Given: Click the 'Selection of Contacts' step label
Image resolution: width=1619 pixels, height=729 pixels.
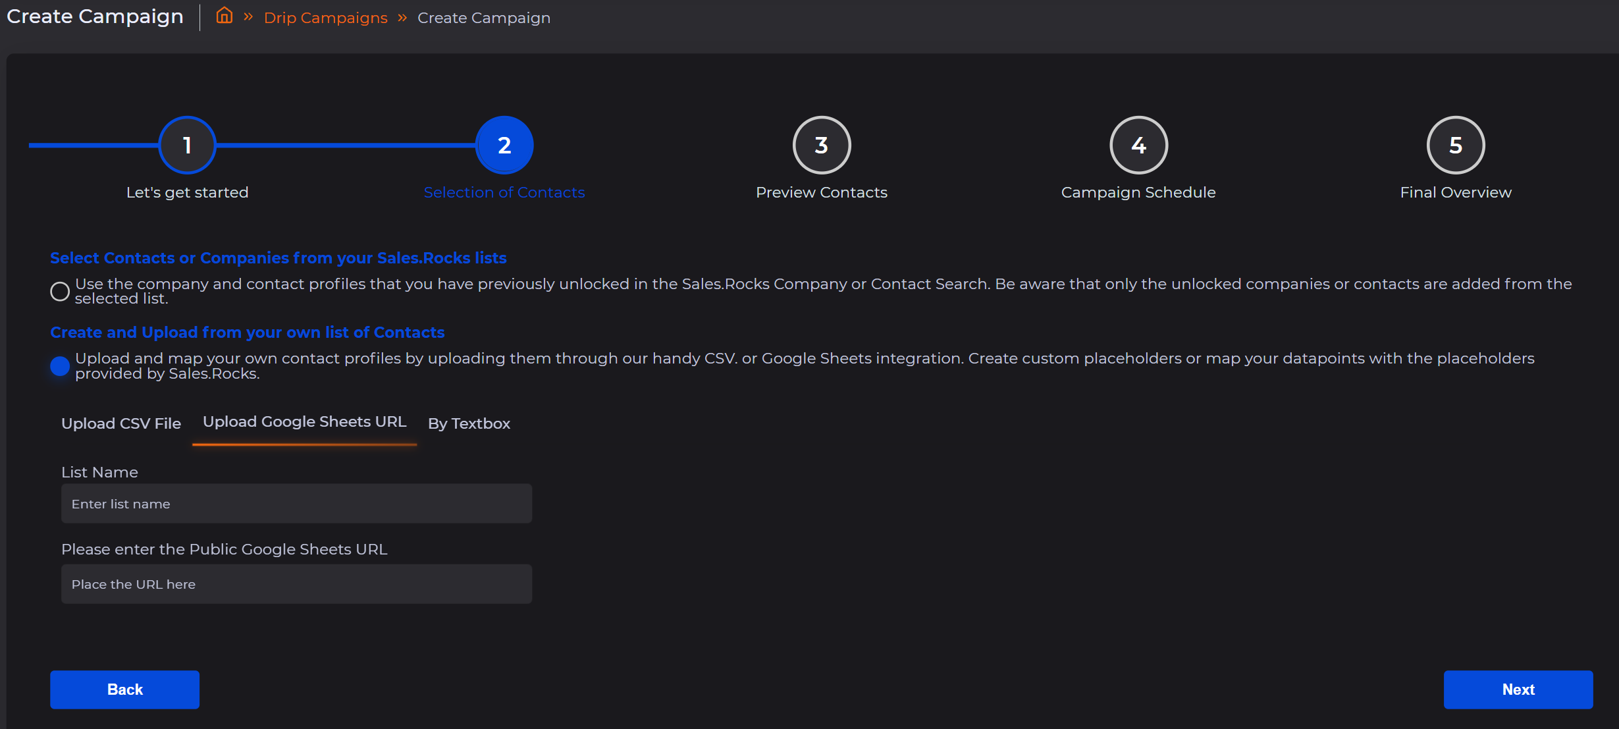Looking at the screenshot, I should [504, 192].
